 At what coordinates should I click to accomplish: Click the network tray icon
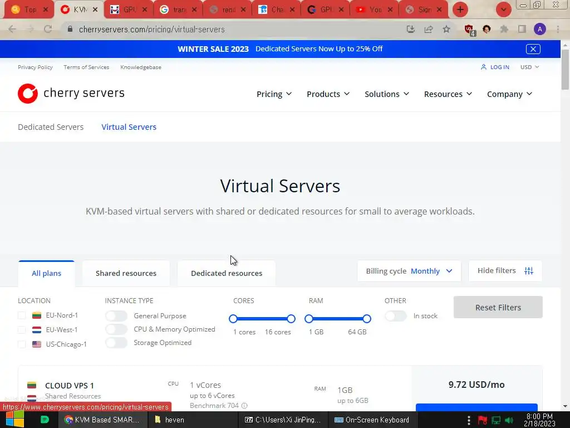tap(496, 420)
